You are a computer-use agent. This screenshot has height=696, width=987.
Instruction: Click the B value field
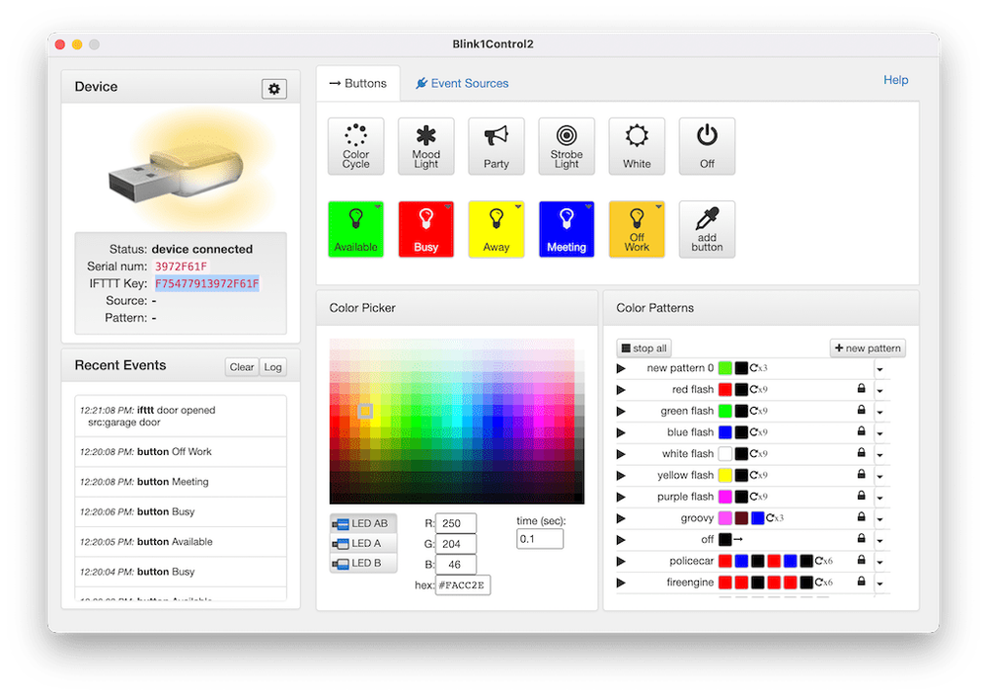(456, 565)
